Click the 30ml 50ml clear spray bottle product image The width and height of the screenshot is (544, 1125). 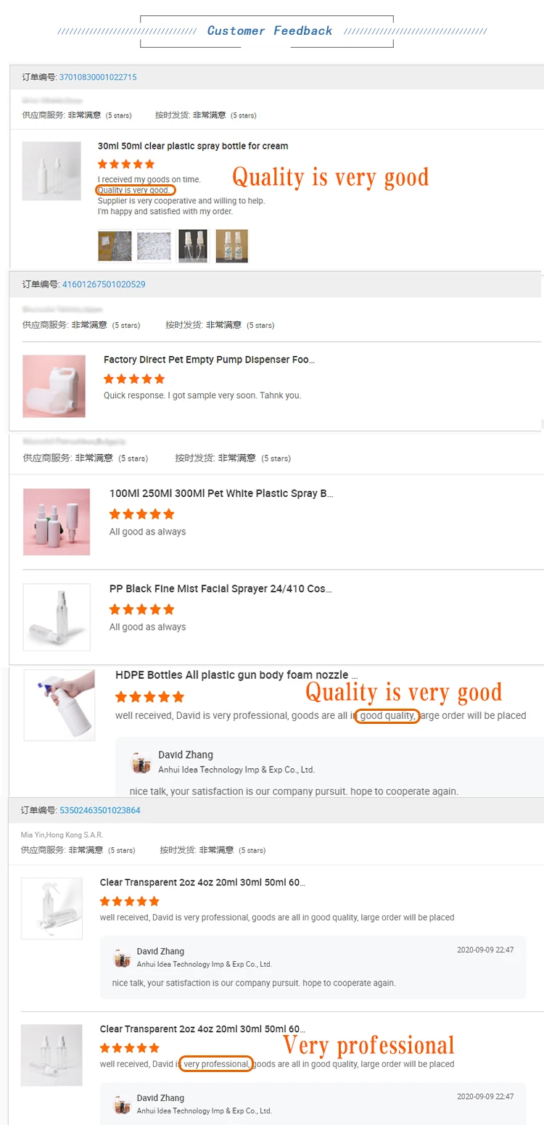click(51, 171)
